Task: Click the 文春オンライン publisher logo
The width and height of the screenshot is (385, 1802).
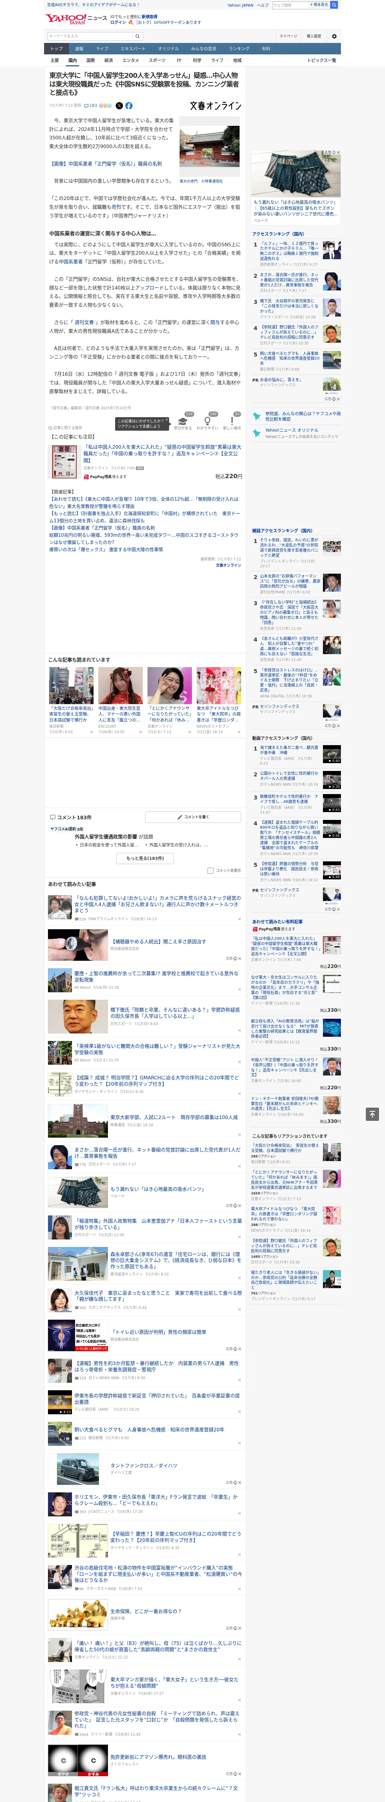Action: (215, 106)
